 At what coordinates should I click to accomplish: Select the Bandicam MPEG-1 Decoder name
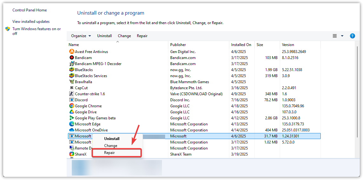98,63
